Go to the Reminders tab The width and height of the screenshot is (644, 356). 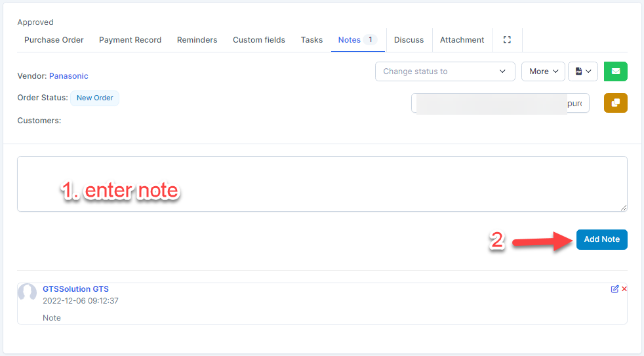[x=197, y=40]
